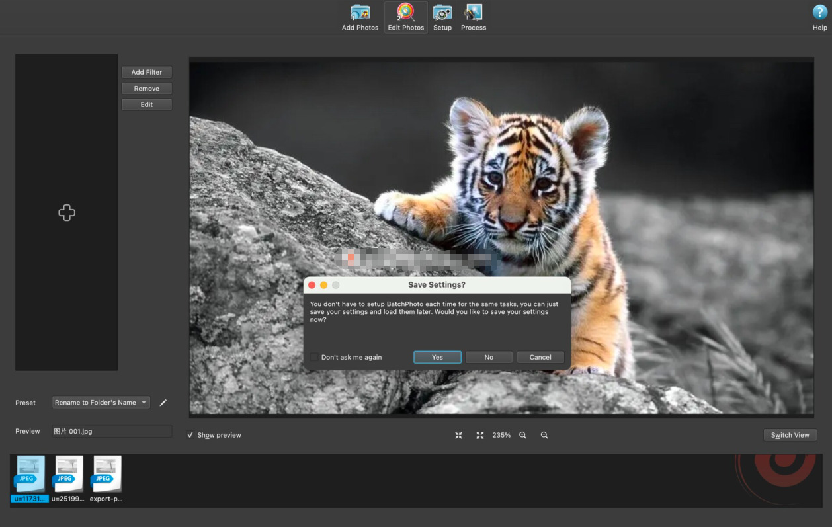Select the export-p... JPEG thumbnail

(x=106, y=479)
